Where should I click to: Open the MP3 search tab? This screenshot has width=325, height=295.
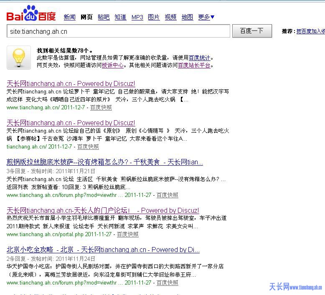pos(137,17)
